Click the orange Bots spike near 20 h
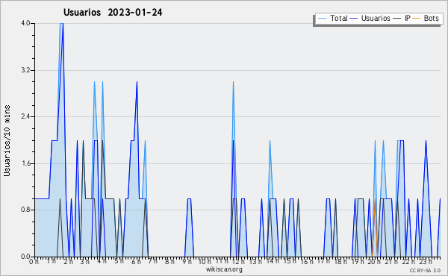 (375, 228)
